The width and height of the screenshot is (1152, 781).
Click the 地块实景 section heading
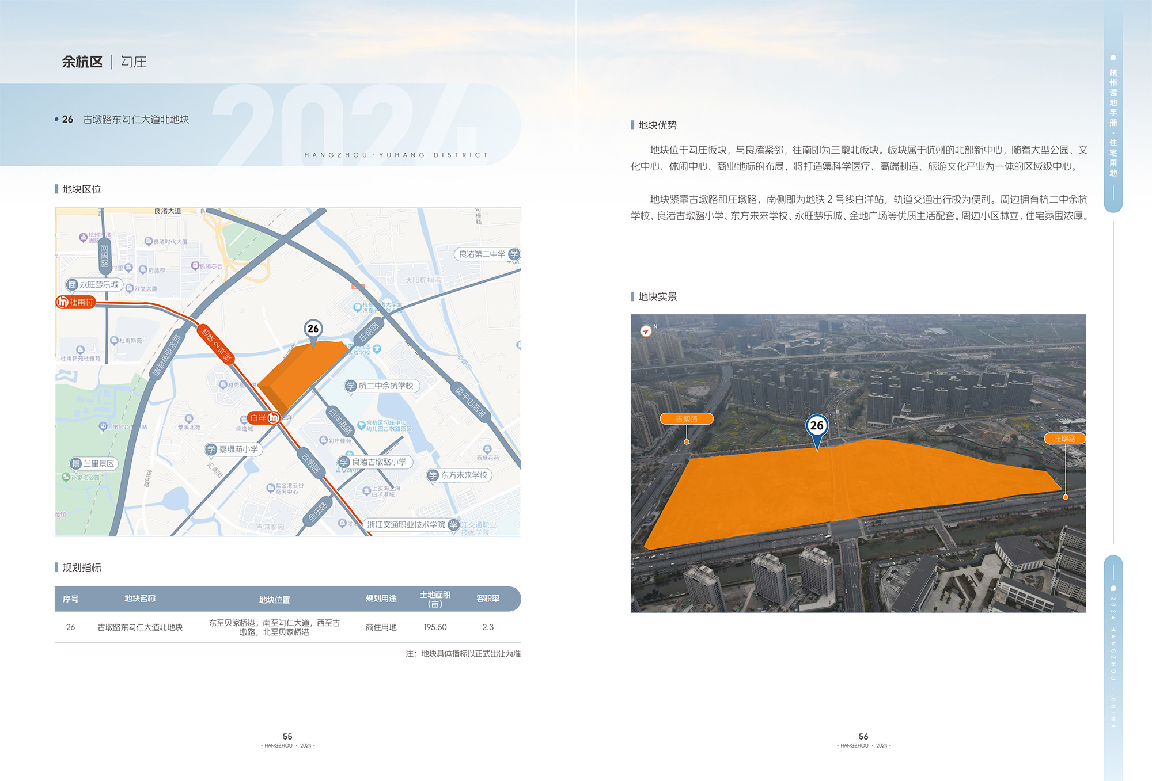(658, 296)
